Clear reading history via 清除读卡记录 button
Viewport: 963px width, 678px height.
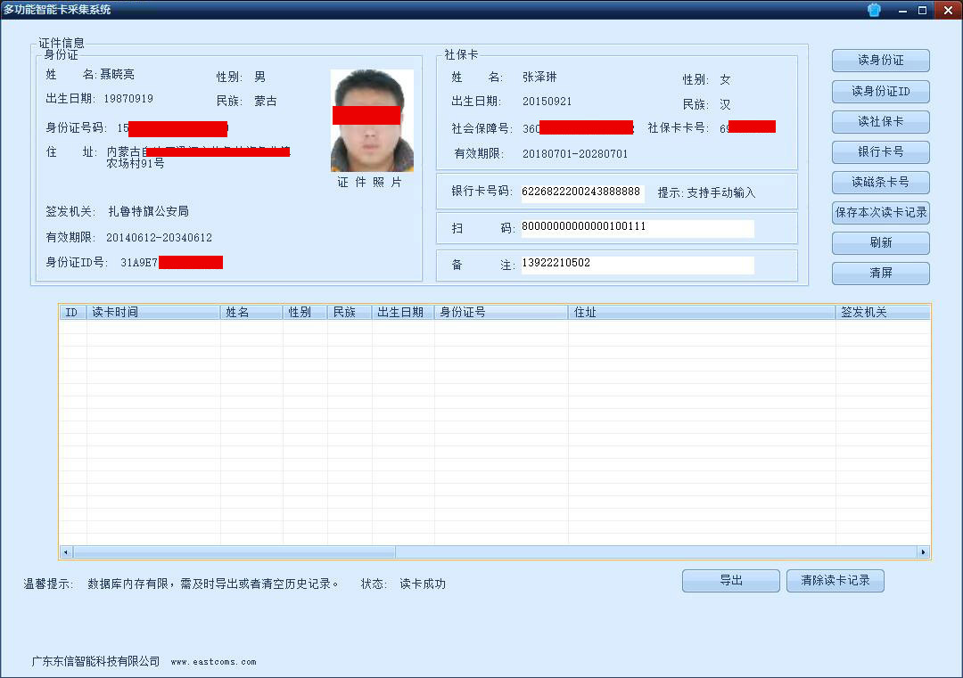pyautogui.click(x=835, y=580)
